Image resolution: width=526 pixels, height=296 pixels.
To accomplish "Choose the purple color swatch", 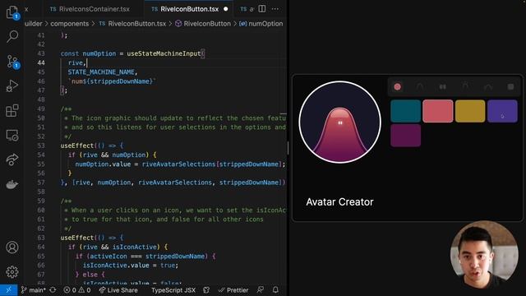I will 502,111.
